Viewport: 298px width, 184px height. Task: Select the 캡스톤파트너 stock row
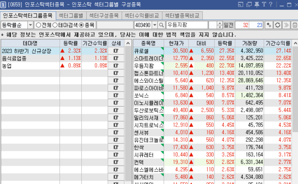point(212,73)
